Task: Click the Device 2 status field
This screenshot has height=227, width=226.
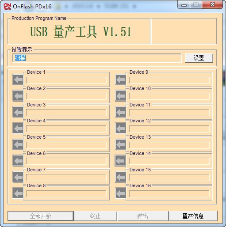Action: 66,96
